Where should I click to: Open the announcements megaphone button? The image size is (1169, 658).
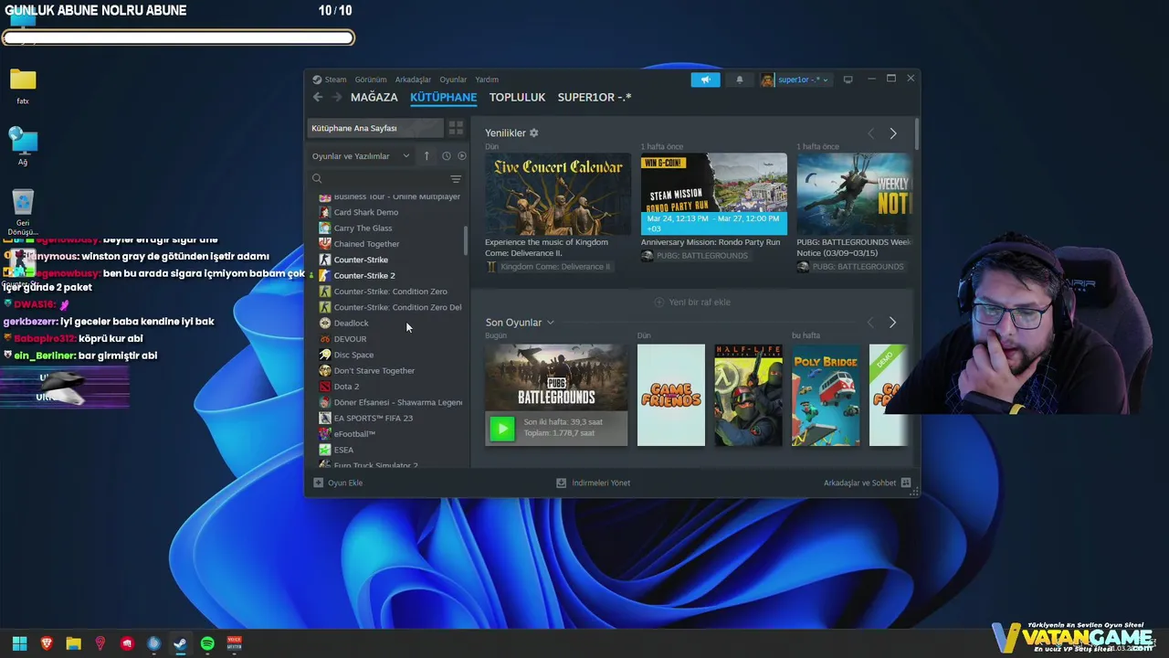coord(705,80)
